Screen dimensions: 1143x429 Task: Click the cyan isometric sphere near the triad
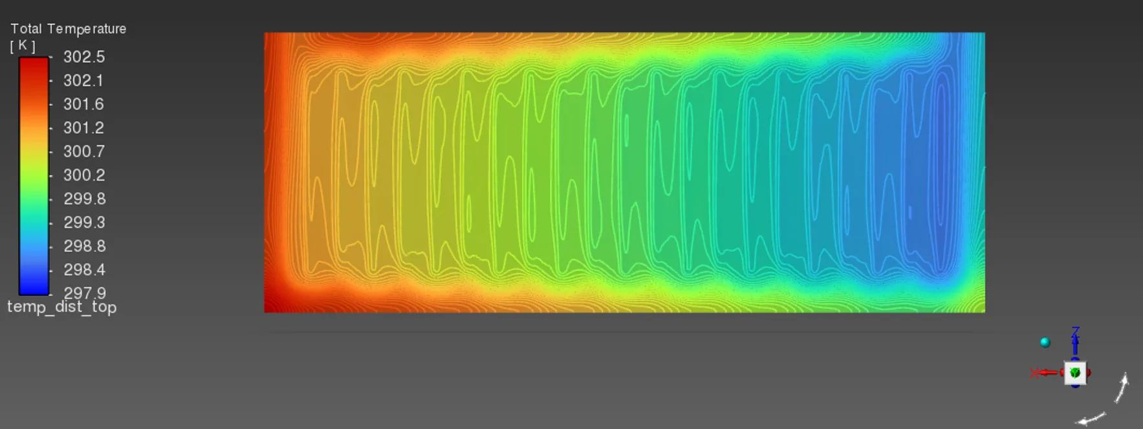(x=1045, y=342)
